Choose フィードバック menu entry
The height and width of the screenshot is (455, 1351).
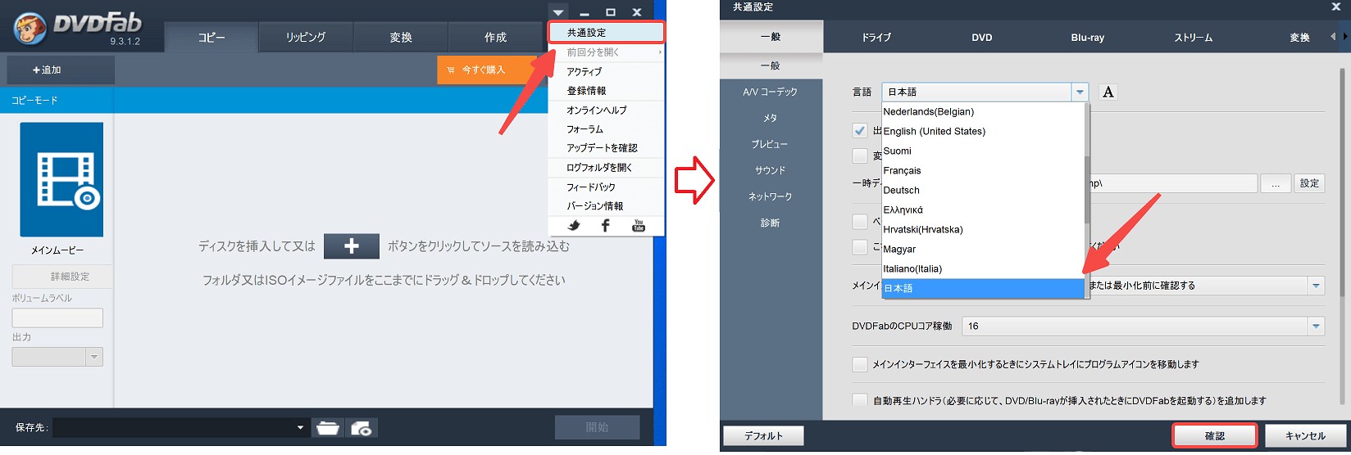606,187
